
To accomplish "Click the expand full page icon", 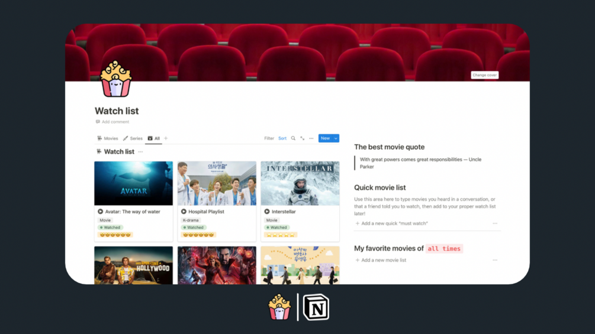I will (303, 138).
